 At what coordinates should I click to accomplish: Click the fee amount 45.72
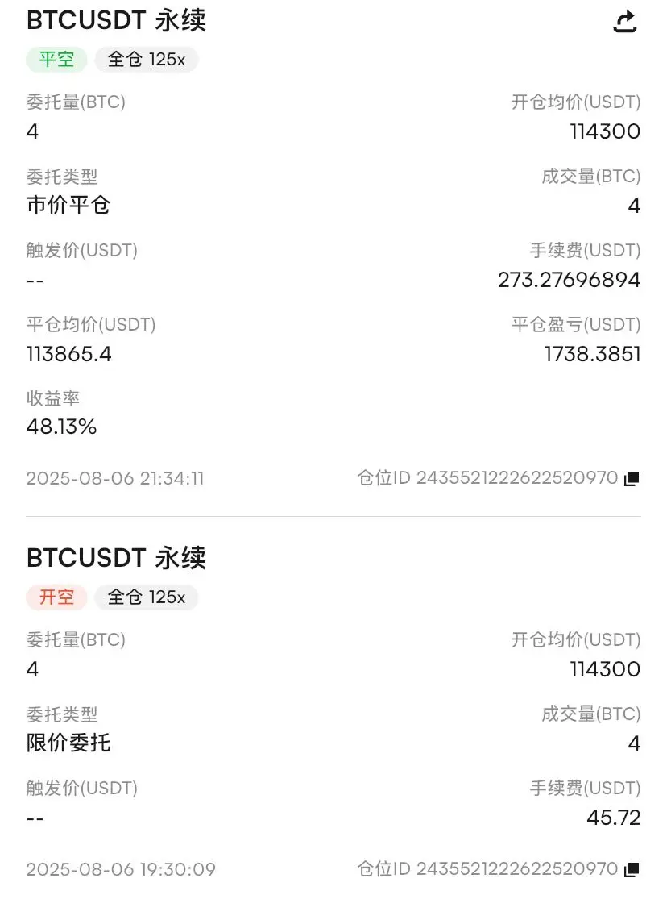[613, 818]
